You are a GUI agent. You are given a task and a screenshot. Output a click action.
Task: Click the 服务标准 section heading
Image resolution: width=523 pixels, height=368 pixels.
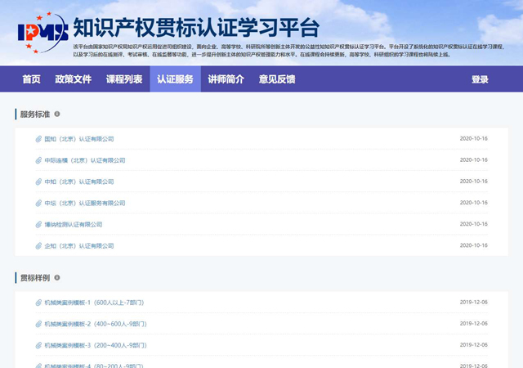click(x=35, y=114)
